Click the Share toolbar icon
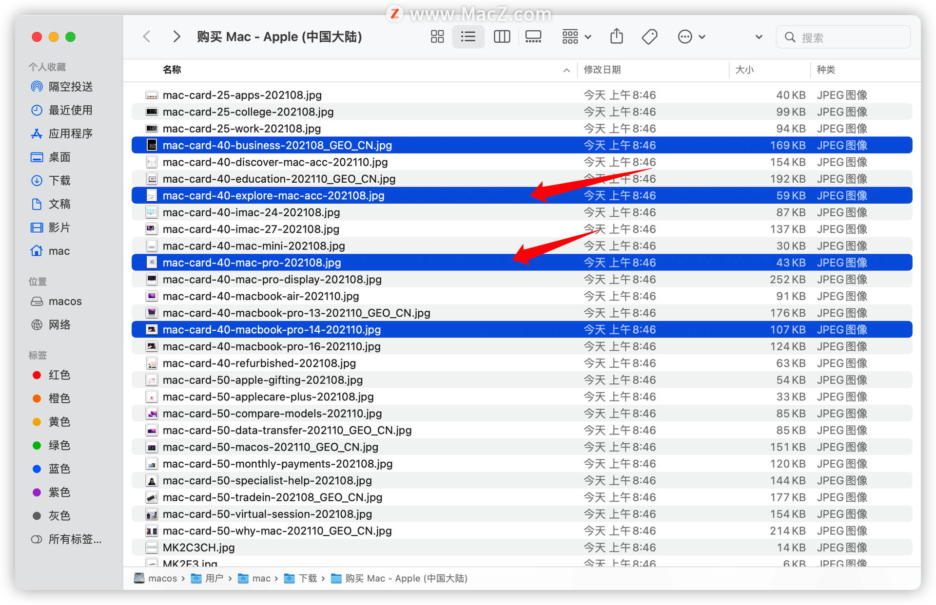 [617, 37]
